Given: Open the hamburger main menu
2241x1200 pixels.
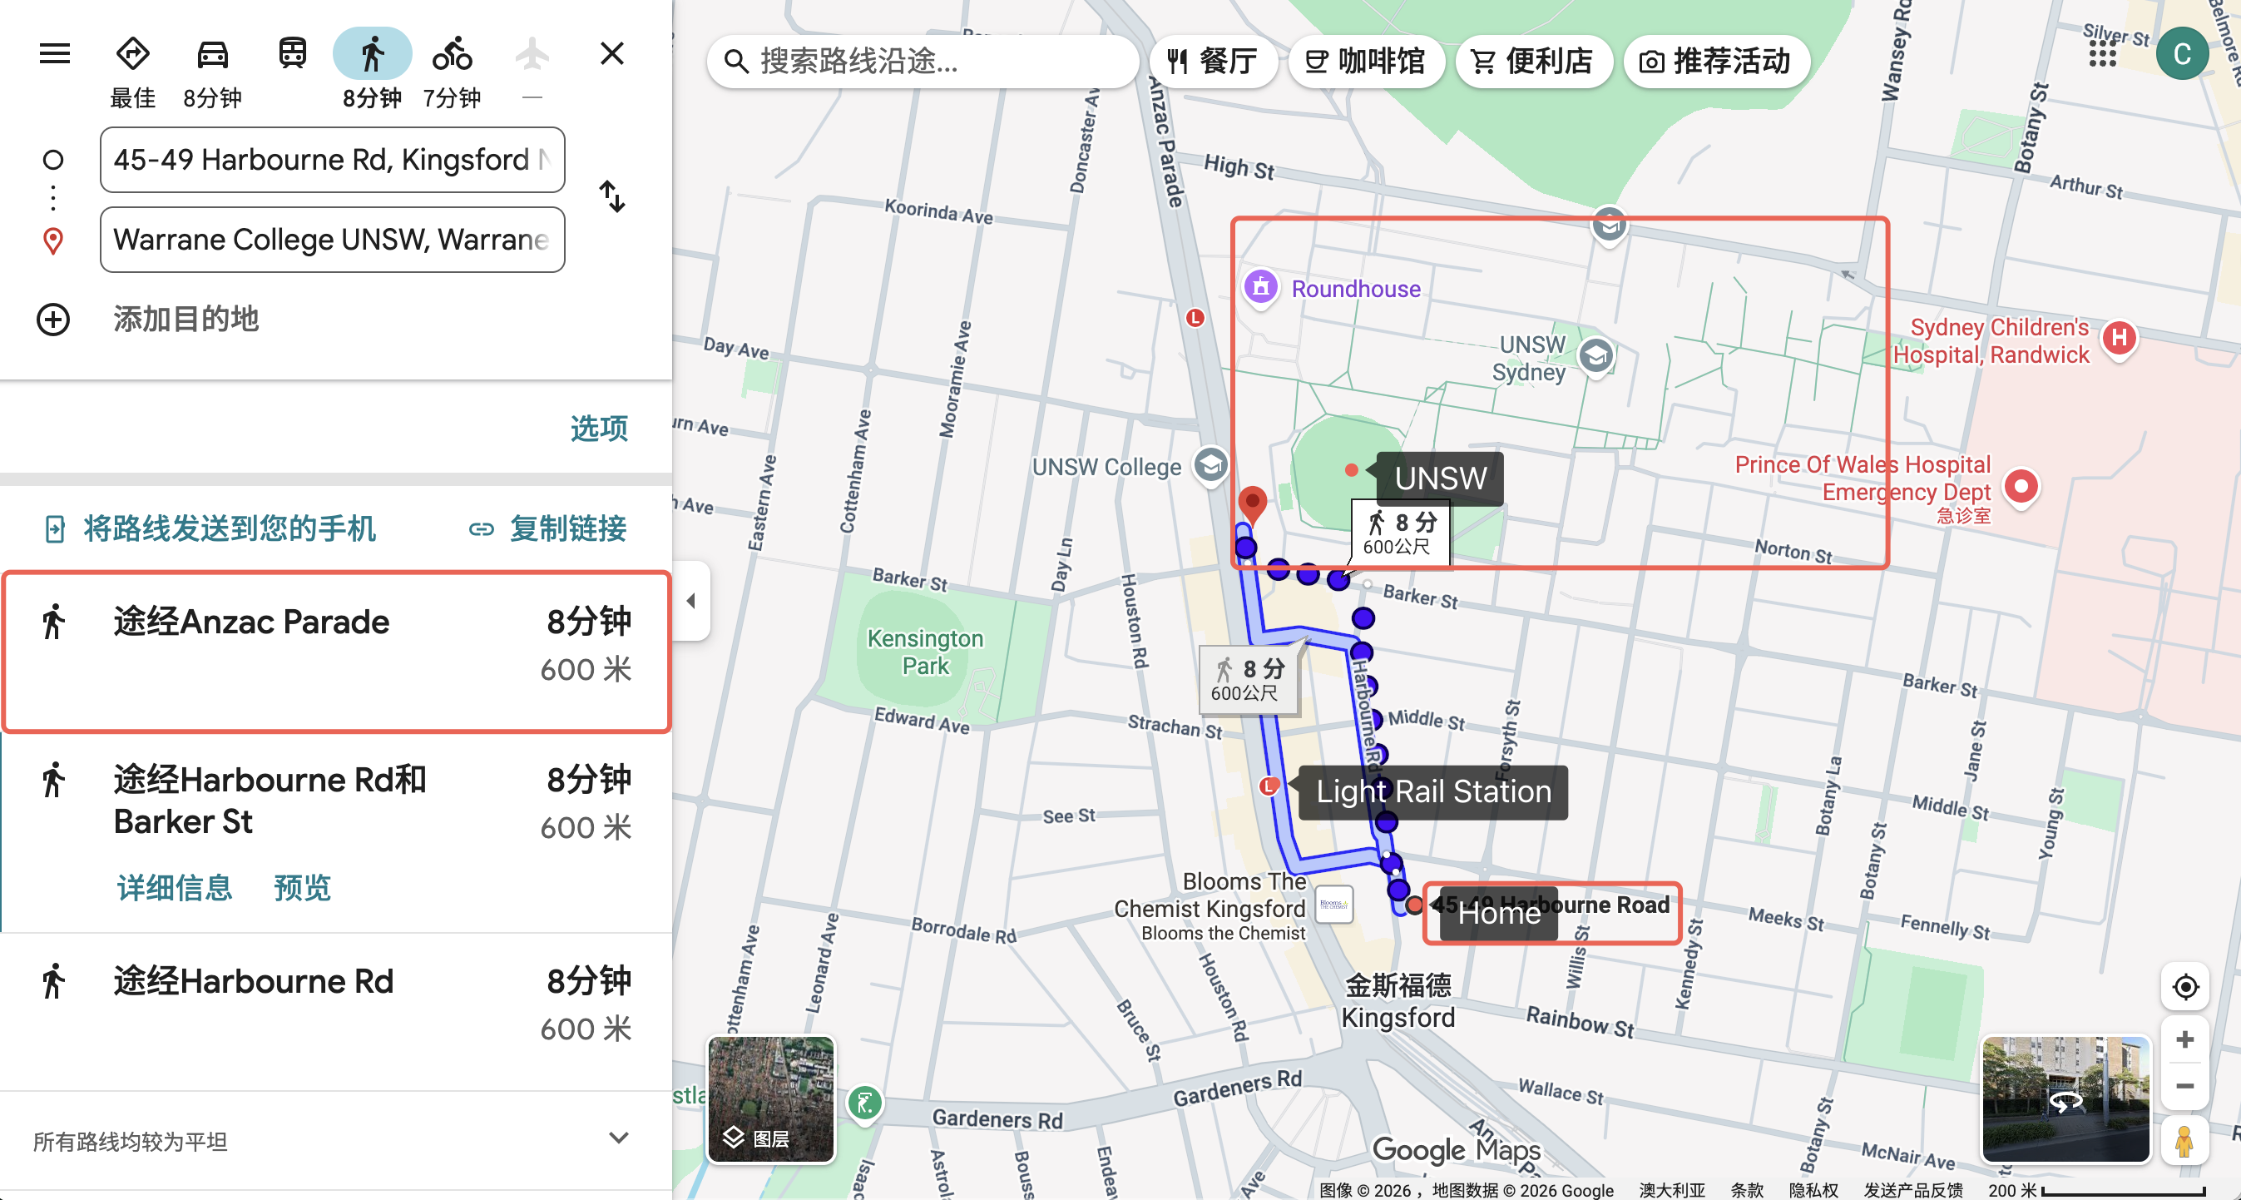Looking at the screenshot, I should (54, 54).
